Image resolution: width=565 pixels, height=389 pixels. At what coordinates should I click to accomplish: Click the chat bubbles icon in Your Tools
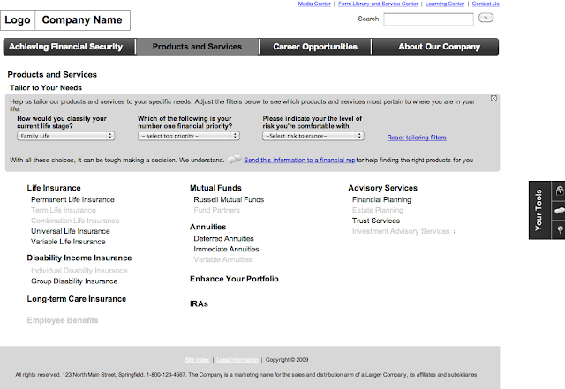[559, 210]
